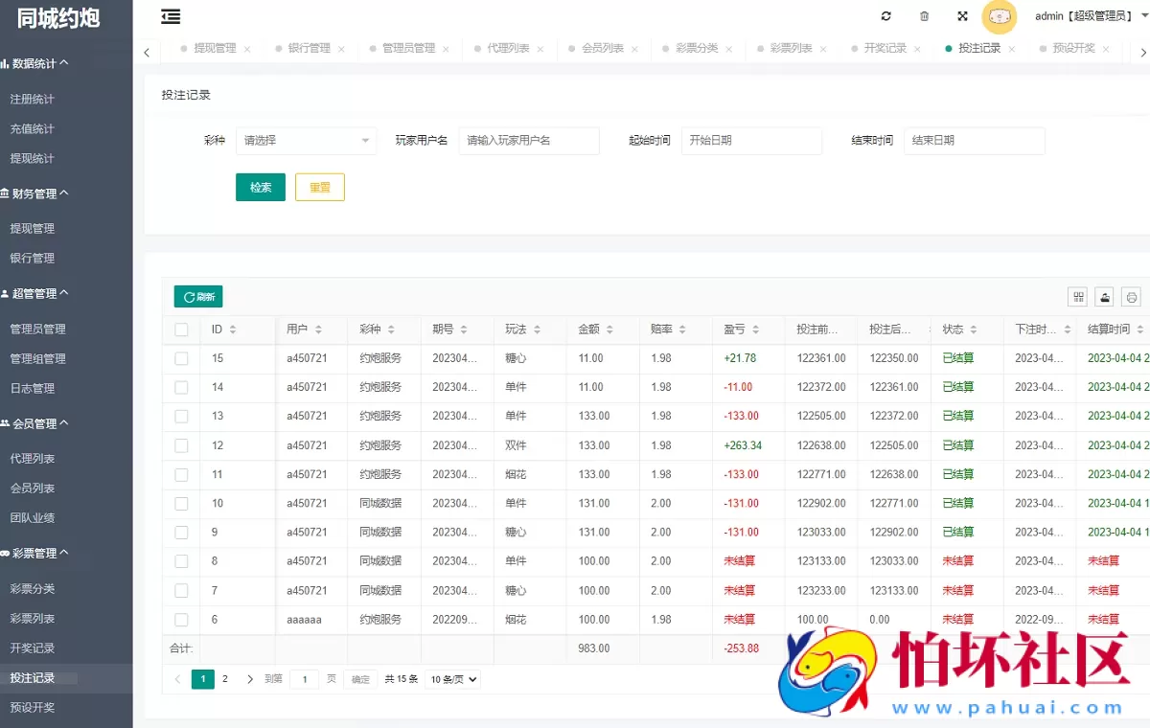Click the 重置 reset button
The height and width of the screenshot is (728, 1150).
pyautogui.click(x=319, y=187)
